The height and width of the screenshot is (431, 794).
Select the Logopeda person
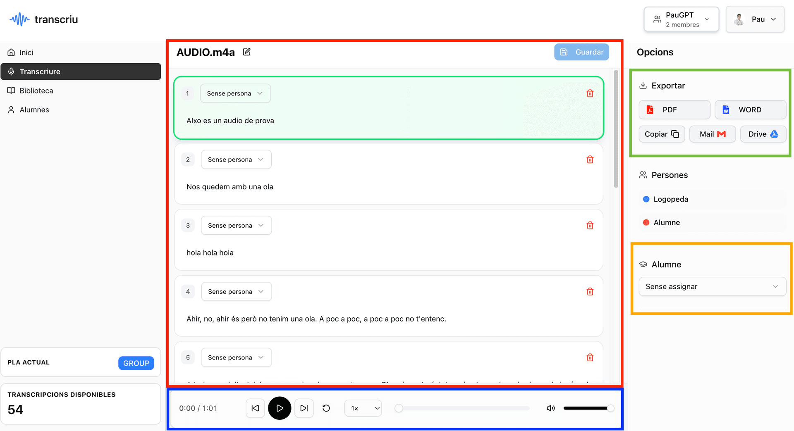coord(670,199)
